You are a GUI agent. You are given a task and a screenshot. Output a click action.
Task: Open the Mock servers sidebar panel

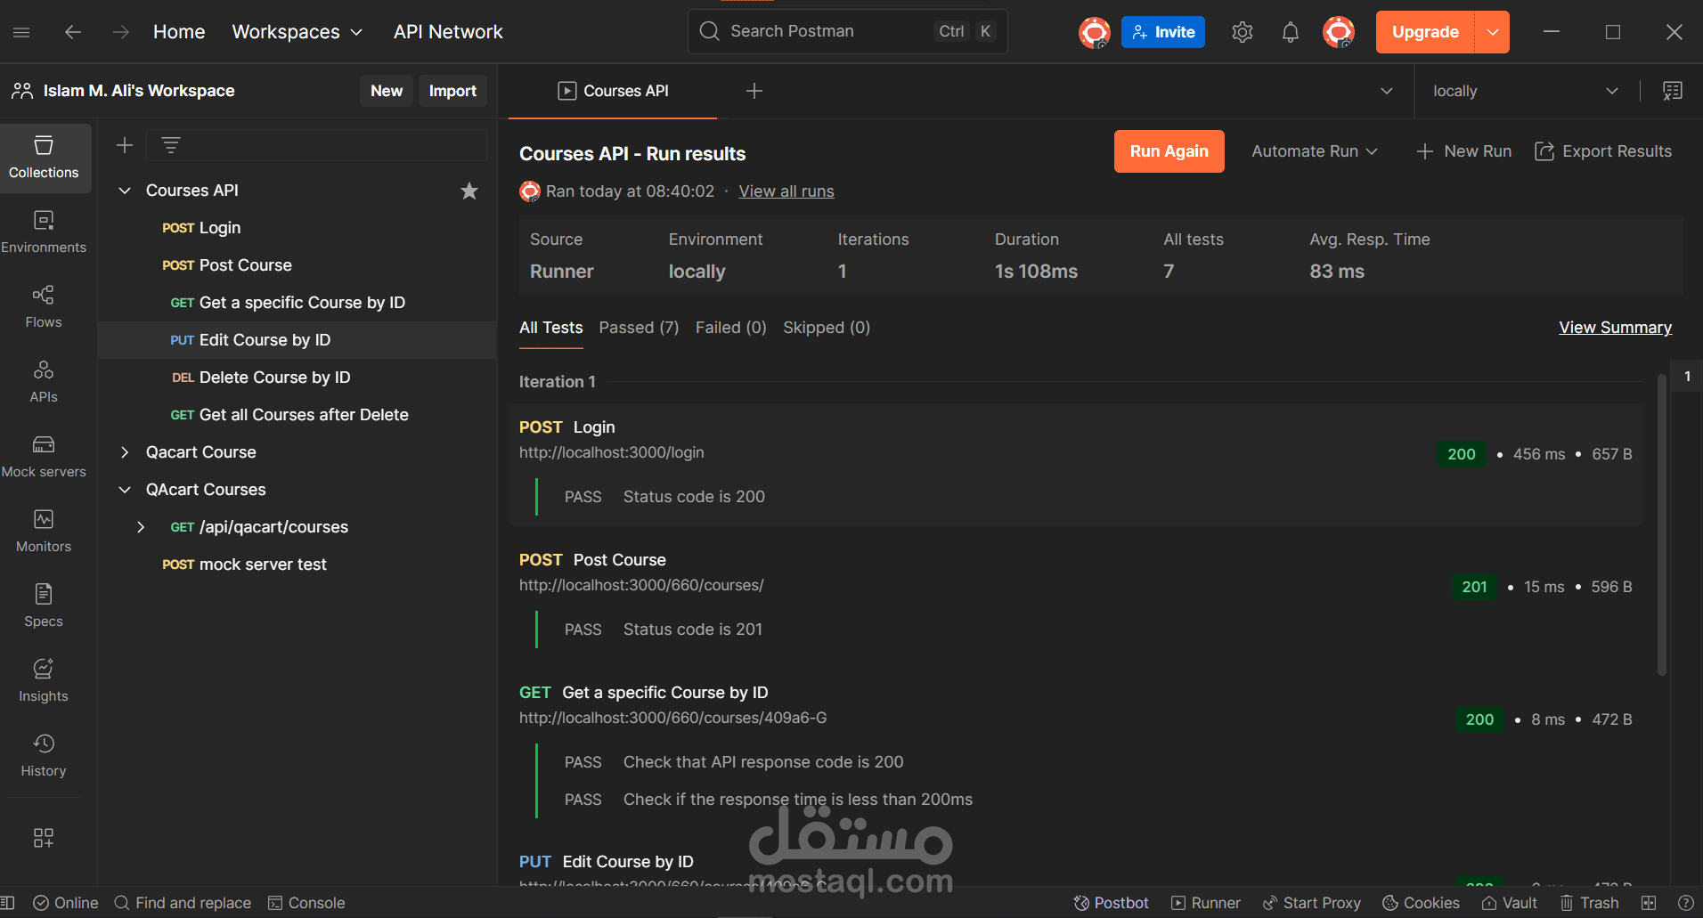click(x=44, y=457)
